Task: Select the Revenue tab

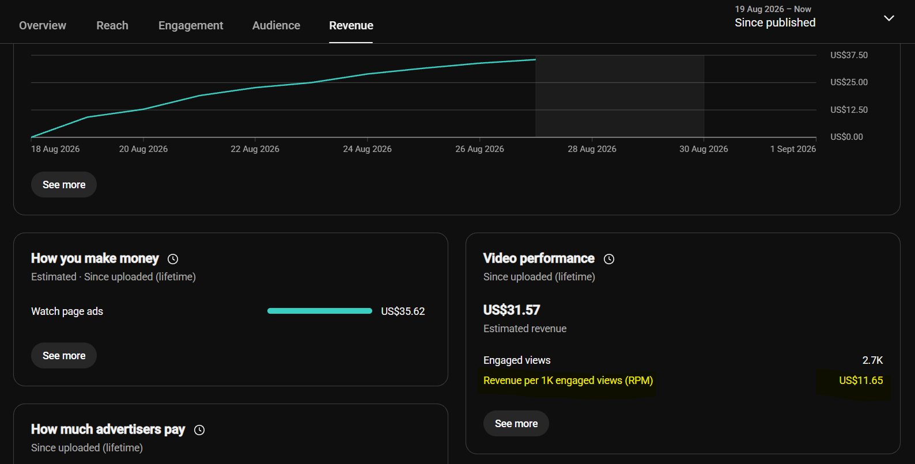Action: tap(351, 25)
